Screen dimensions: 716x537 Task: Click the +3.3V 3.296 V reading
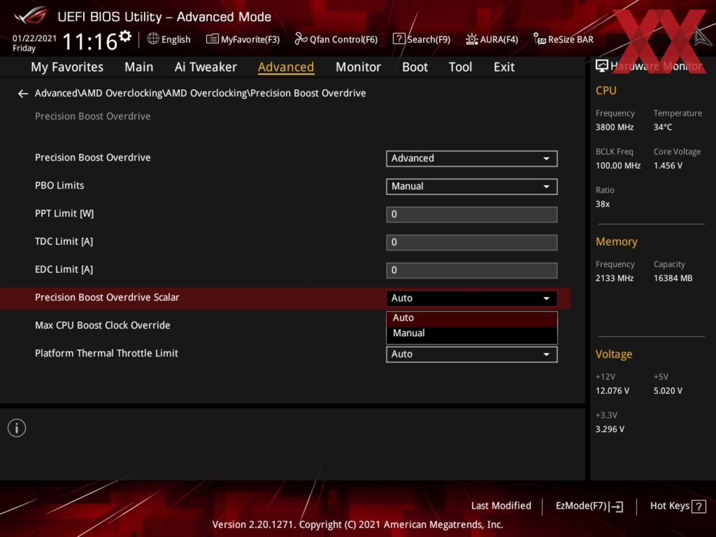point(610,429)
